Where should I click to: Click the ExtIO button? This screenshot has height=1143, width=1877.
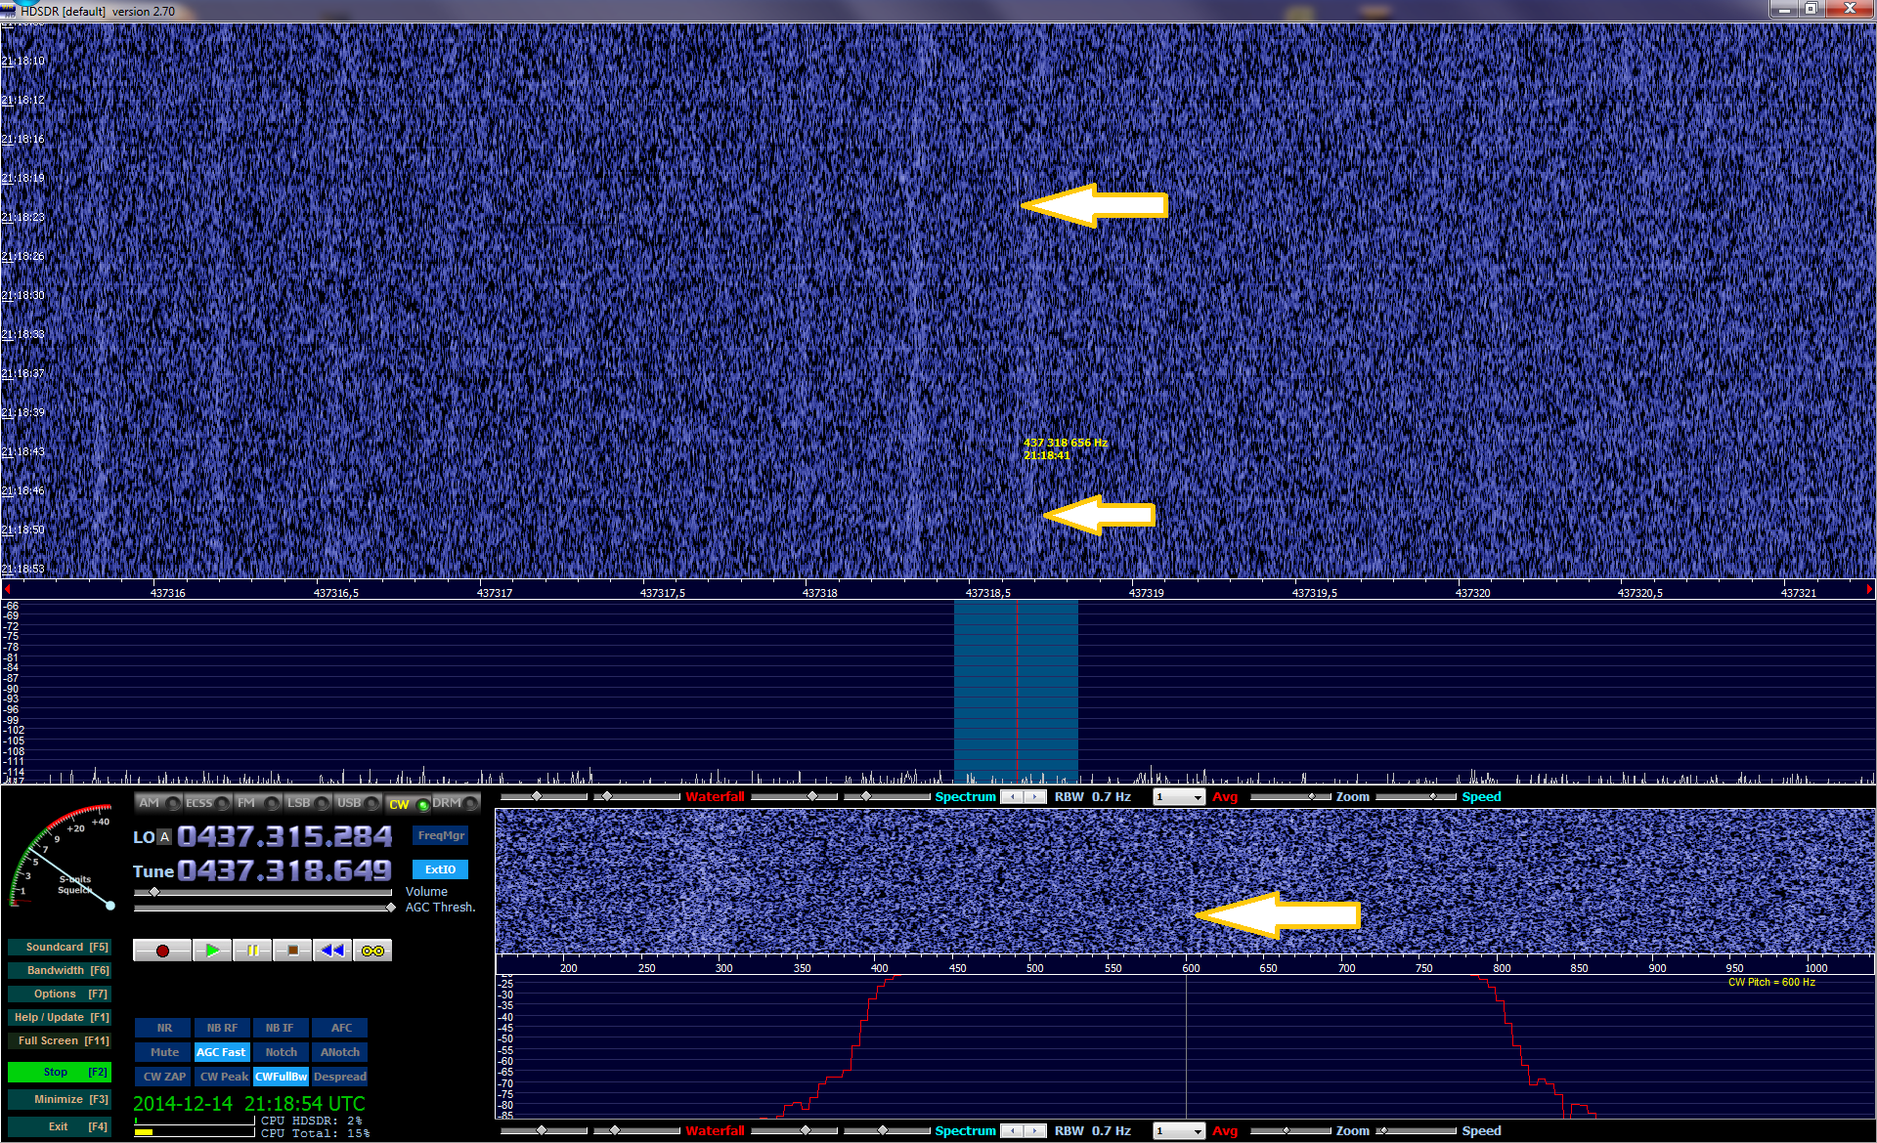tap(440, 869)
